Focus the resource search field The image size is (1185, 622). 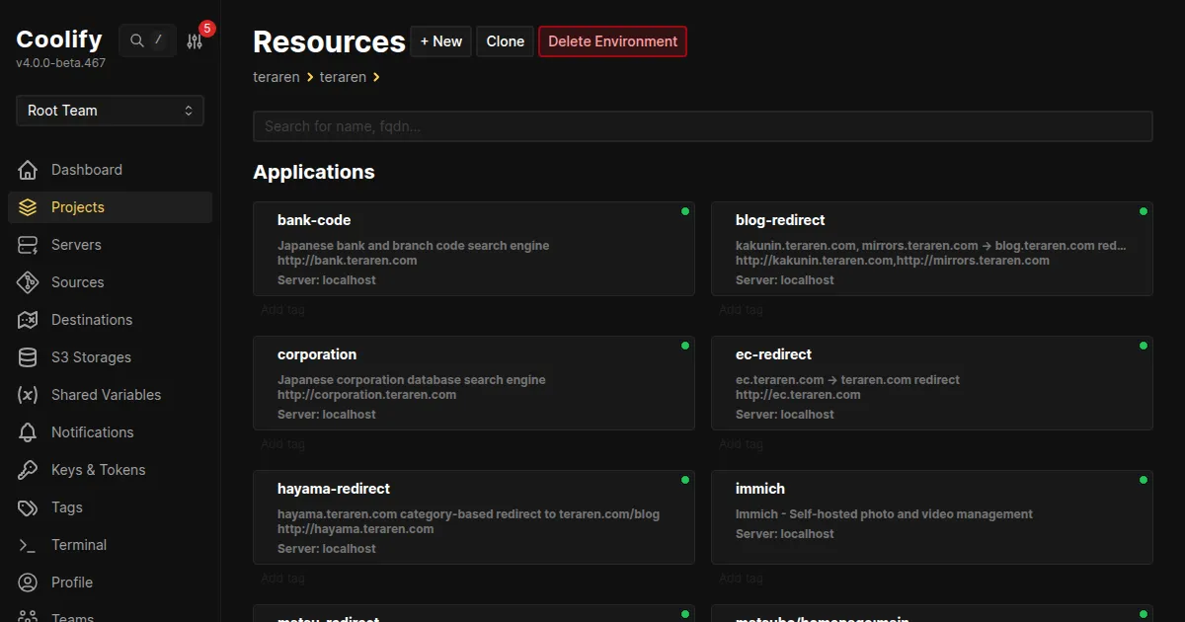(x=702, y=126)
